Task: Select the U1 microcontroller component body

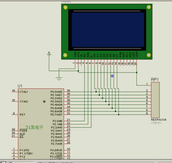Action: 41,124
